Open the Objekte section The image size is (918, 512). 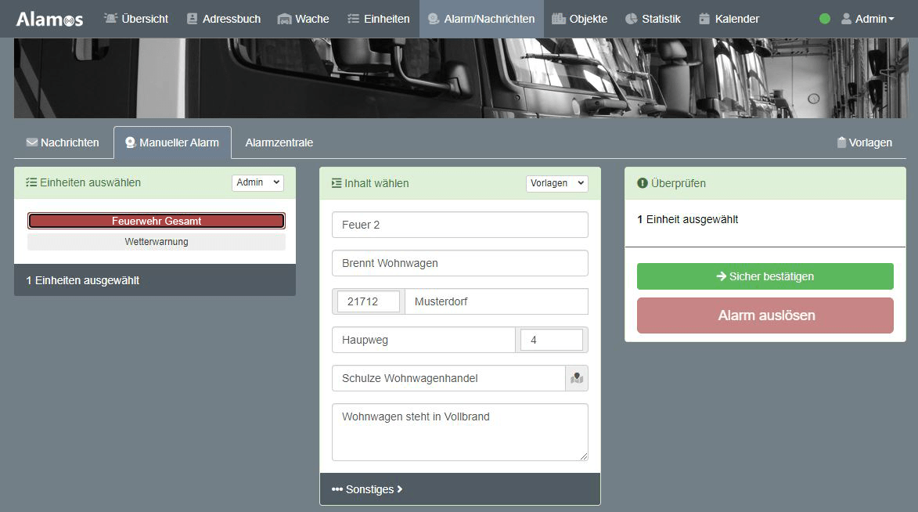[x=580, y=19]
